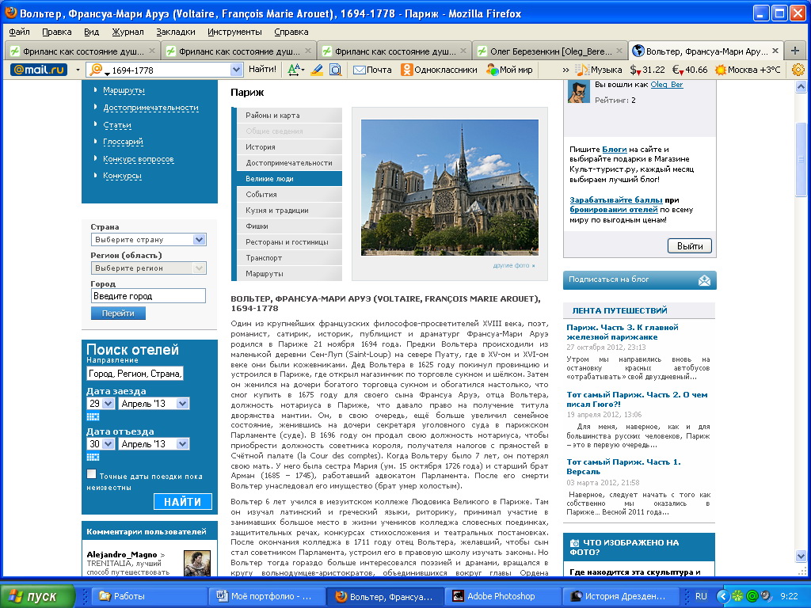Click the user avatar image near Рейтинг
Viewport: 811px width, 608px height.
click(579, 92)
